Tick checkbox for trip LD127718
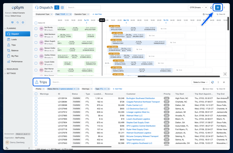The width and height of the screenshot is (233, 153). coord(36,129)
